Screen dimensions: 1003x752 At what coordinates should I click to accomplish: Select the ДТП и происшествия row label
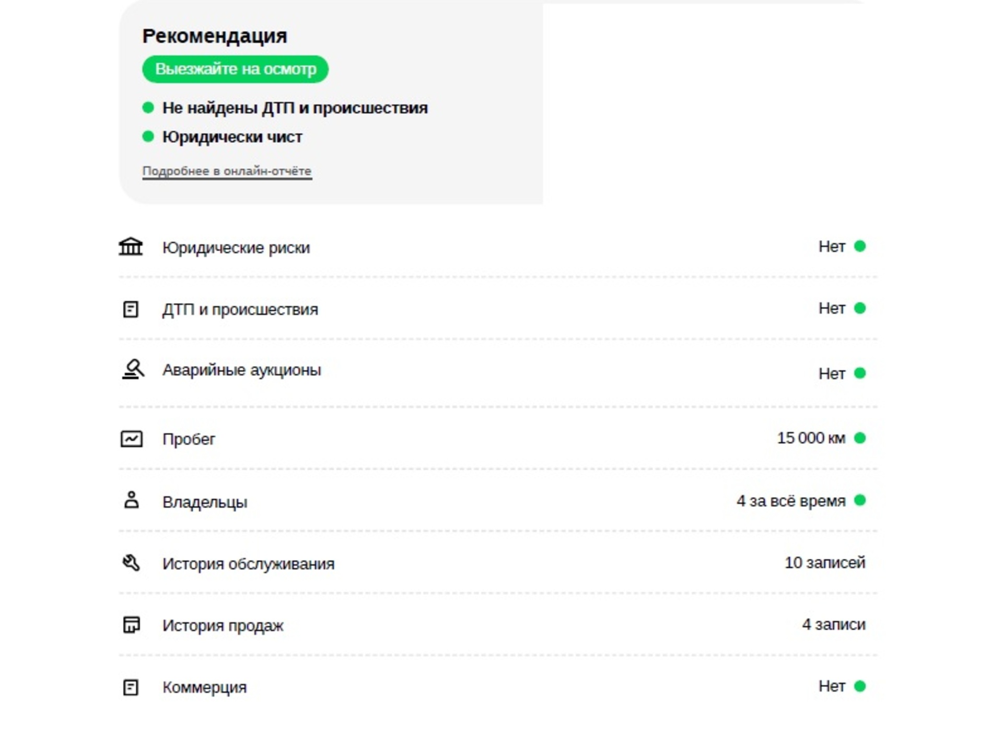click(x=240, y=309)
